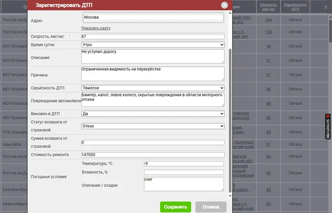Click the Скорость input field
The height and width of the screenshot is (213, 332).
coord(153,37)
